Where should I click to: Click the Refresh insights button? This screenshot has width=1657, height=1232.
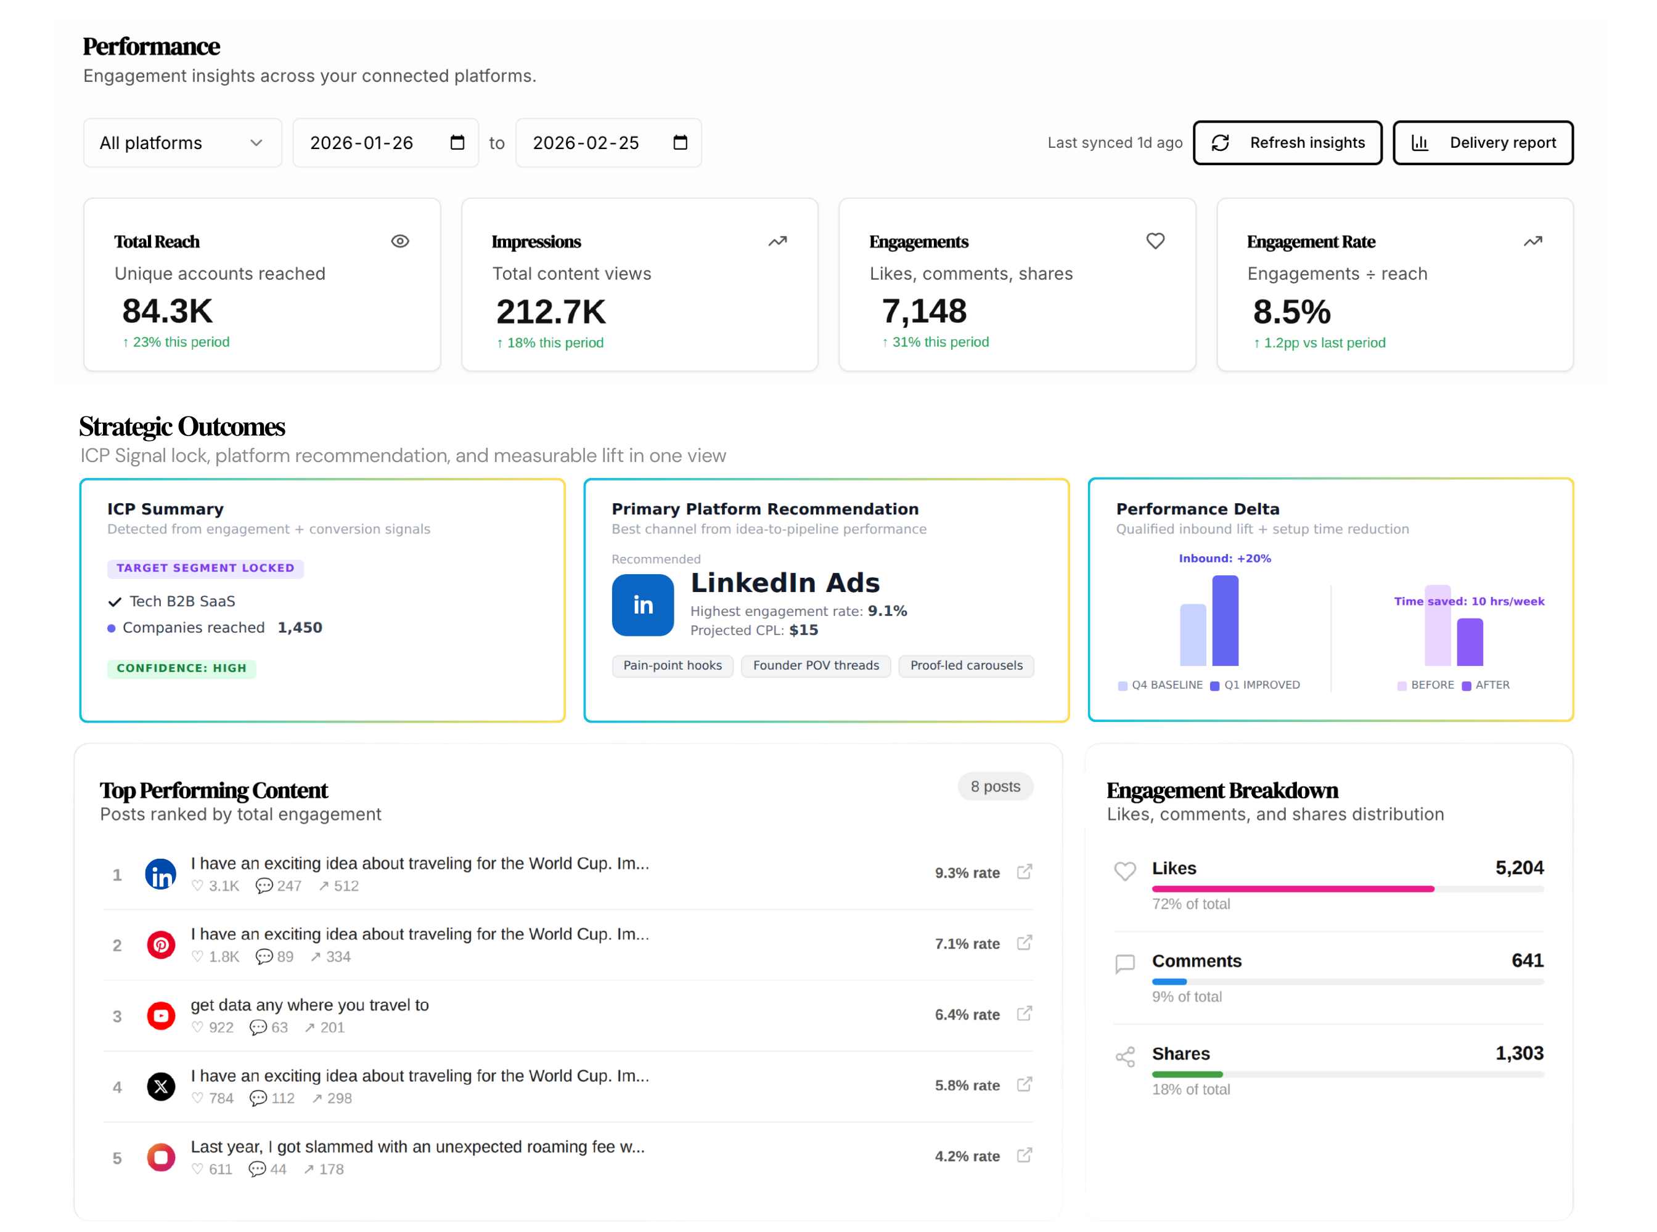tap(1288, 142)
